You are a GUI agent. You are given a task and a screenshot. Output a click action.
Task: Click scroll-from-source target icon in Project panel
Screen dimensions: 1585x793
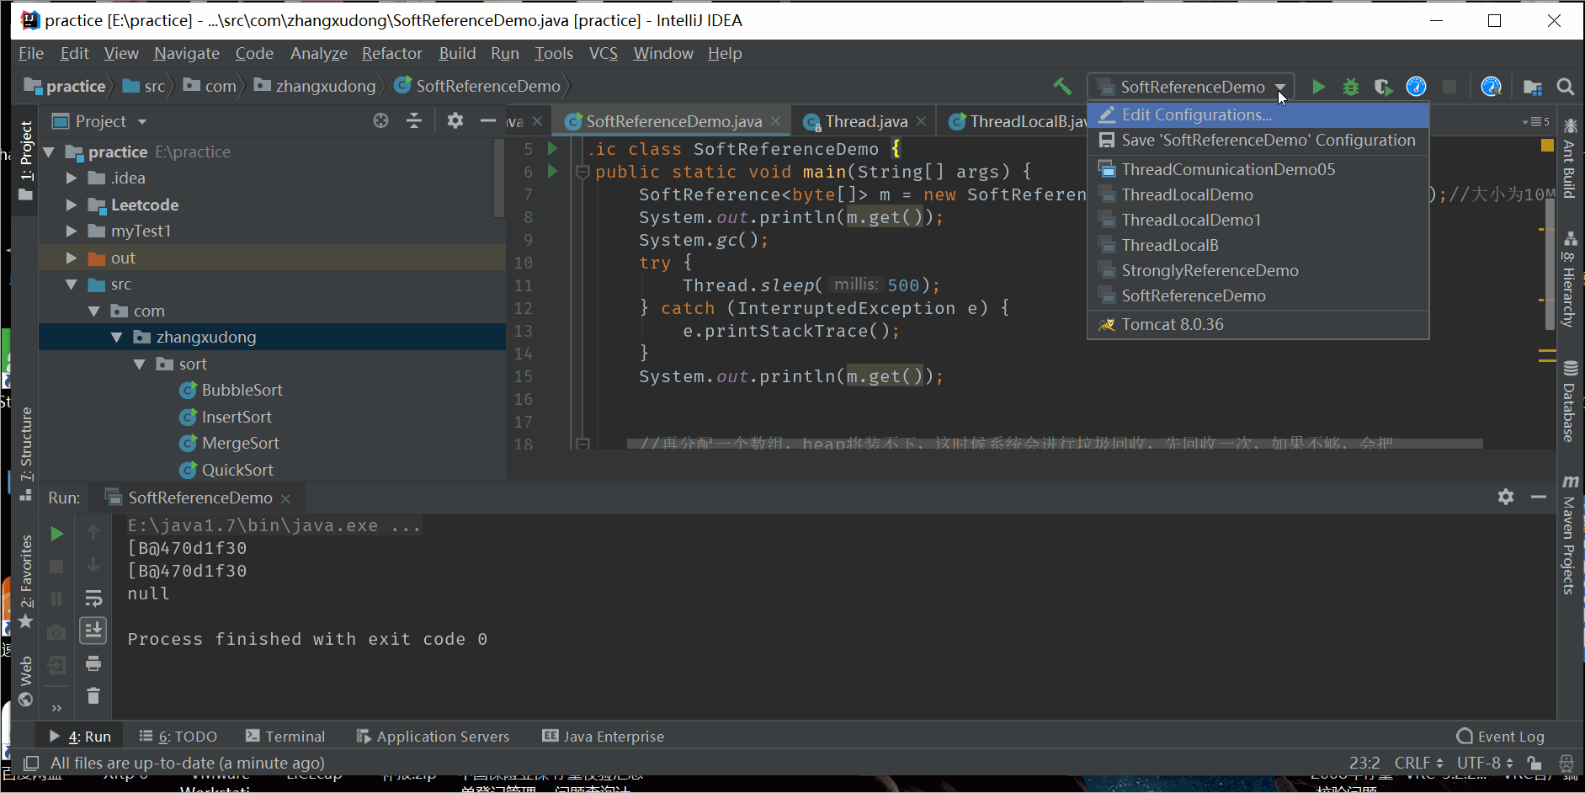click(381, 120)
